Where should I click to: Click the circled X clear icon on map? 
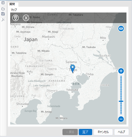[26, 18]
